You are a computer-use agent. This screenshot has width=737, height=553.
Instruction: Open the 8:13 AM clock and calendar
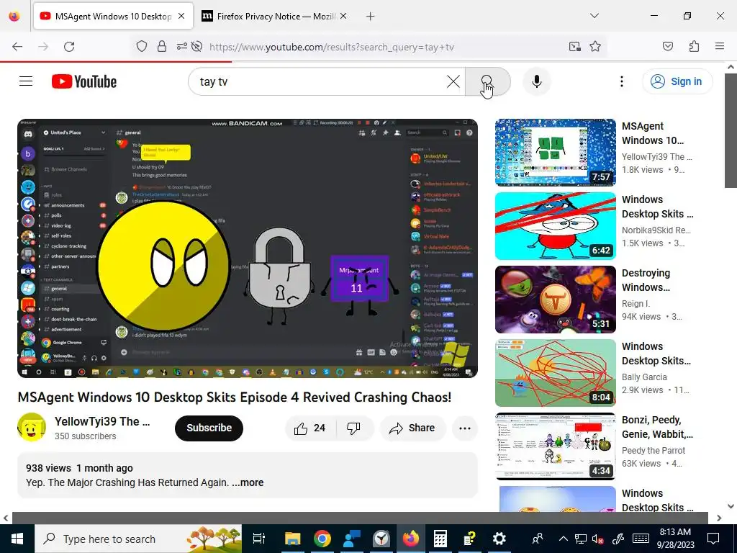pyautogui.click(x=675, y=539)
